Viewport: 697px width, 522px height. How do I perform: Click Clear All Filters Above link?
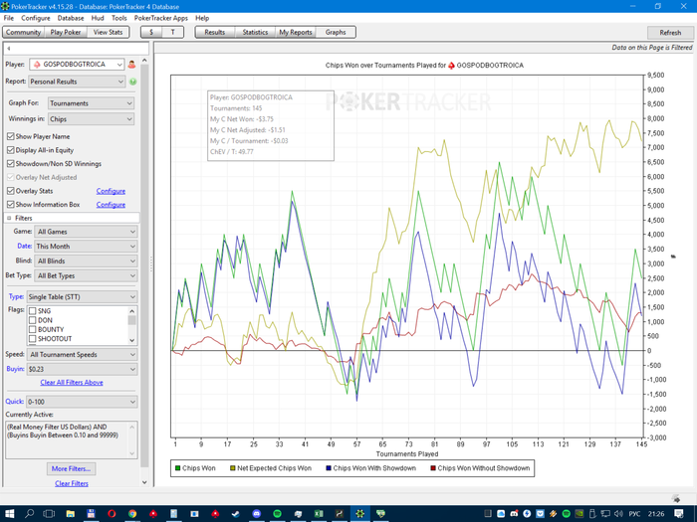point(72,382)
